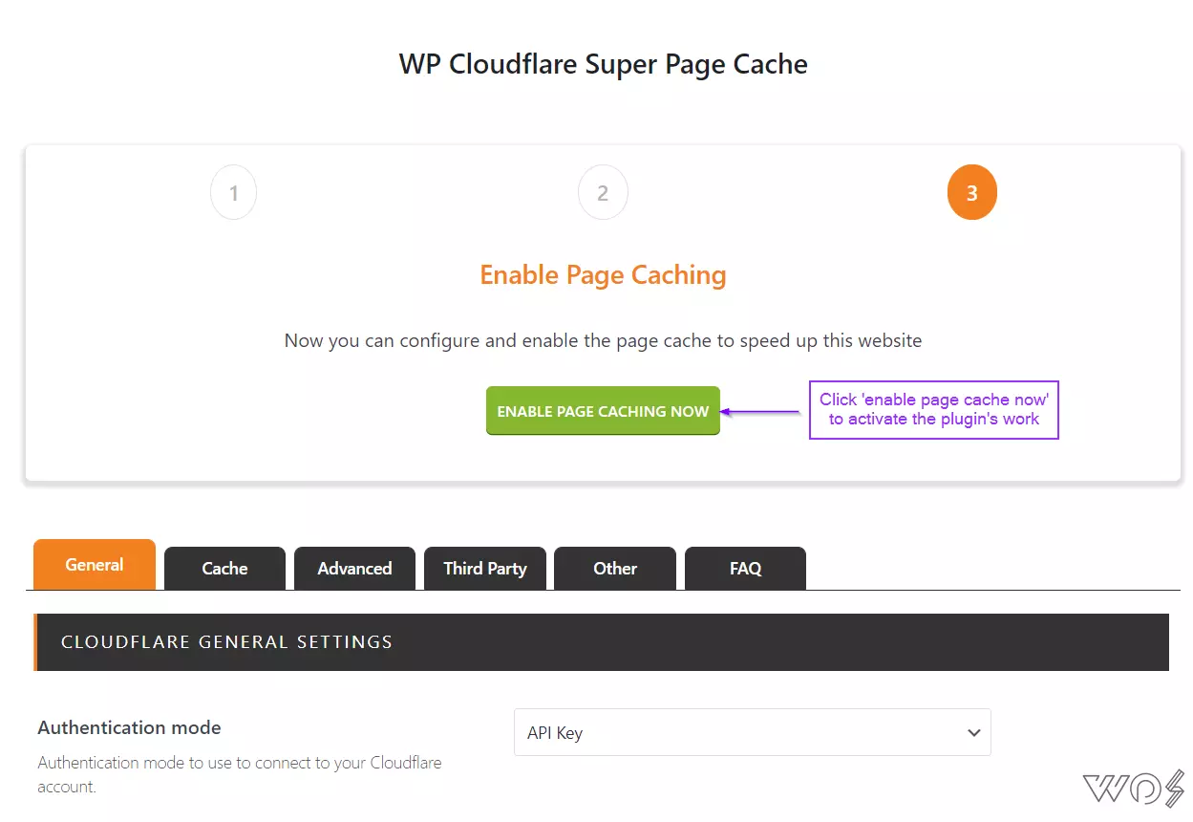1193x822 pixels.
Task: Click the 'Now you can configure' instruction text
Action: [x=603, y=341]
